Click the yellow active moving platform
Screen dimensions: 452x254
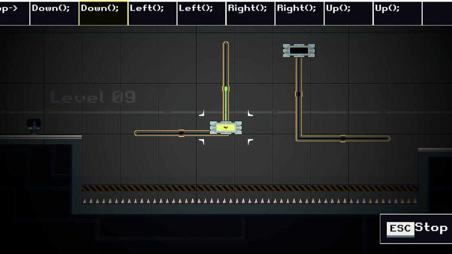click(226, 127)
